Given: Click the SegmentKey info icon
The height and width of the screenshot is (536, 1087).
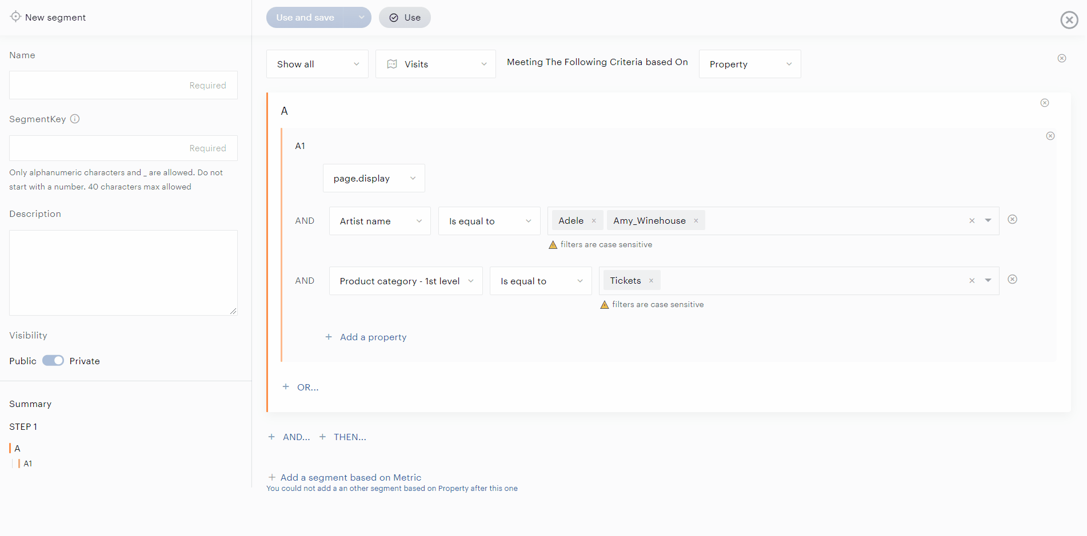Looking at the screenshot, I should point(75,119).
